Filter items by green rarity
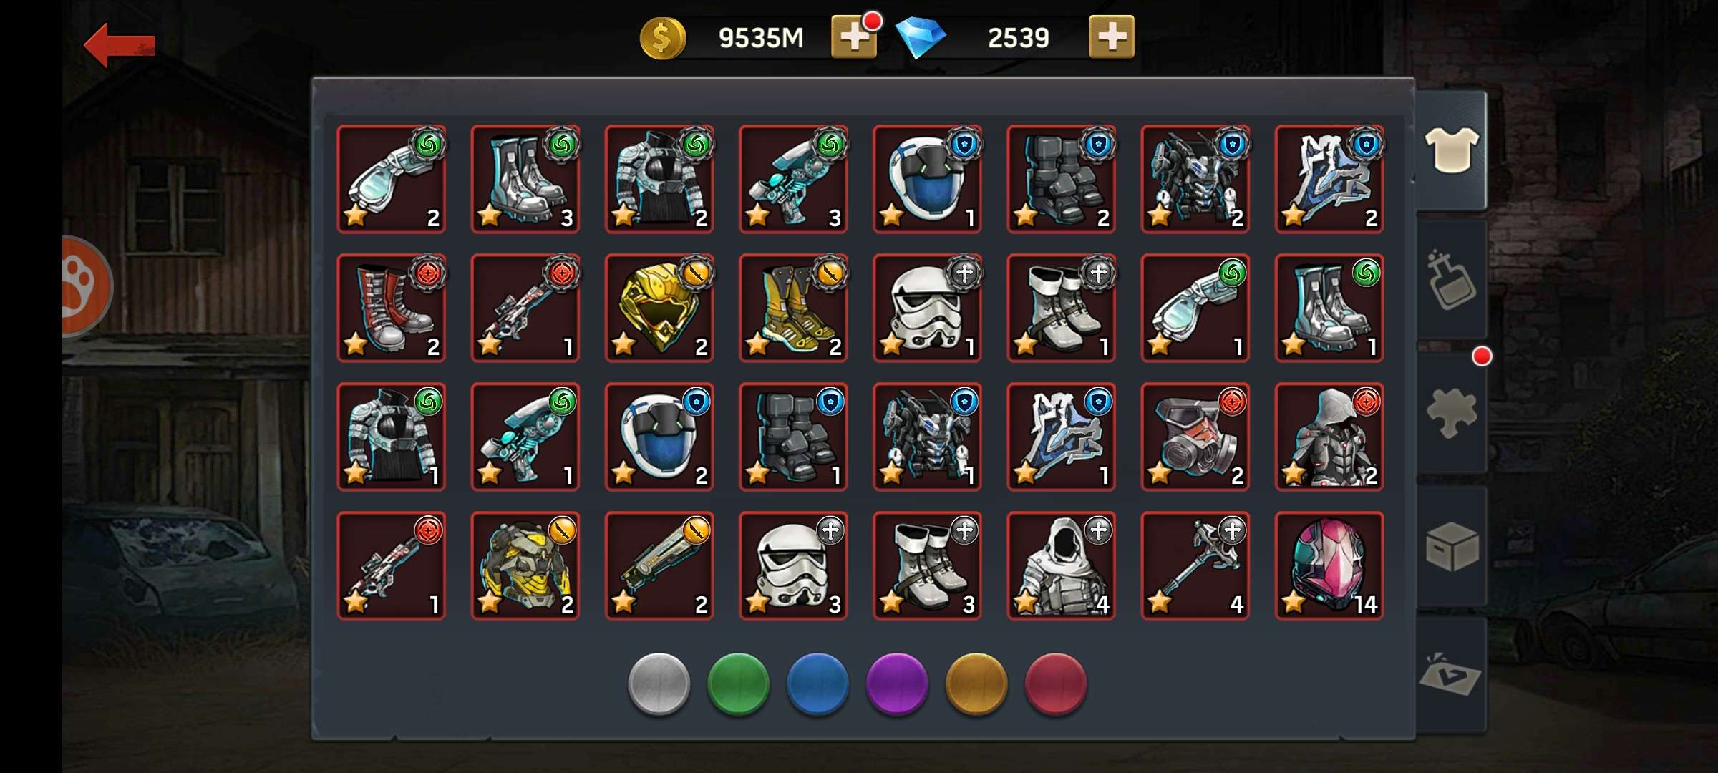Image resolution: width=1718 pixels, height=773 pixels. [738, 684]
